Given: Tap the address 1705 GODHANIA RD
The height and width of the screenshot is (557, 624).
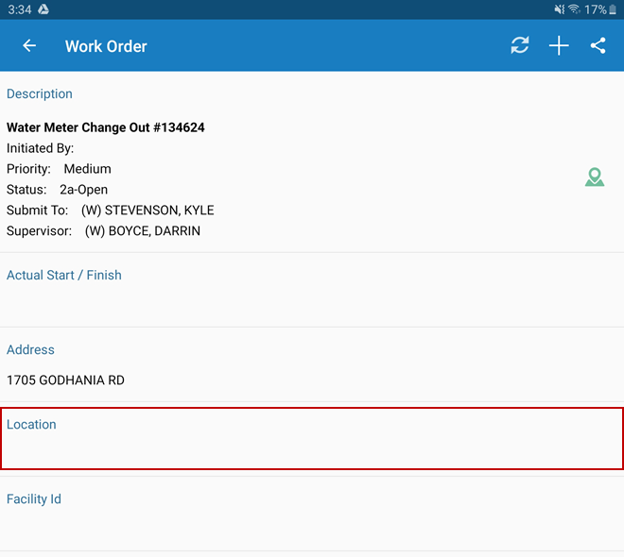Looking at the screenshot, I should pos(65,380).
